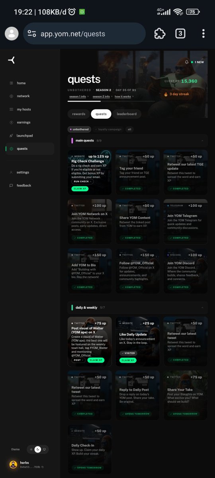The height and width of the screenshot is (478, 215).
Task: Collapse the main quests section chevron
Action: [202, 141]
